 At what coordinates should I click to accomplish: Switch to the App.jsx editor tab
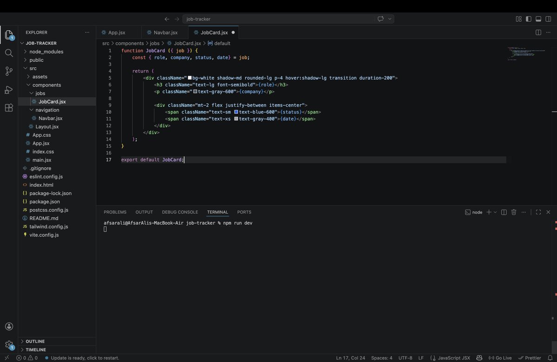coord(118,32)
